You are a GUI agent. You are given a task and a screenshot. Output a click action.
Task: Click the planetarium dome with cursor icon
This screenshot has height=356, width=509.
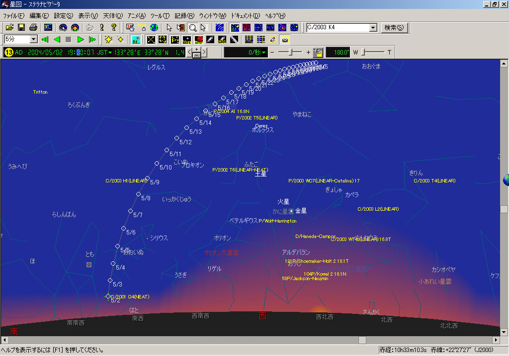(x=63, y=28)
